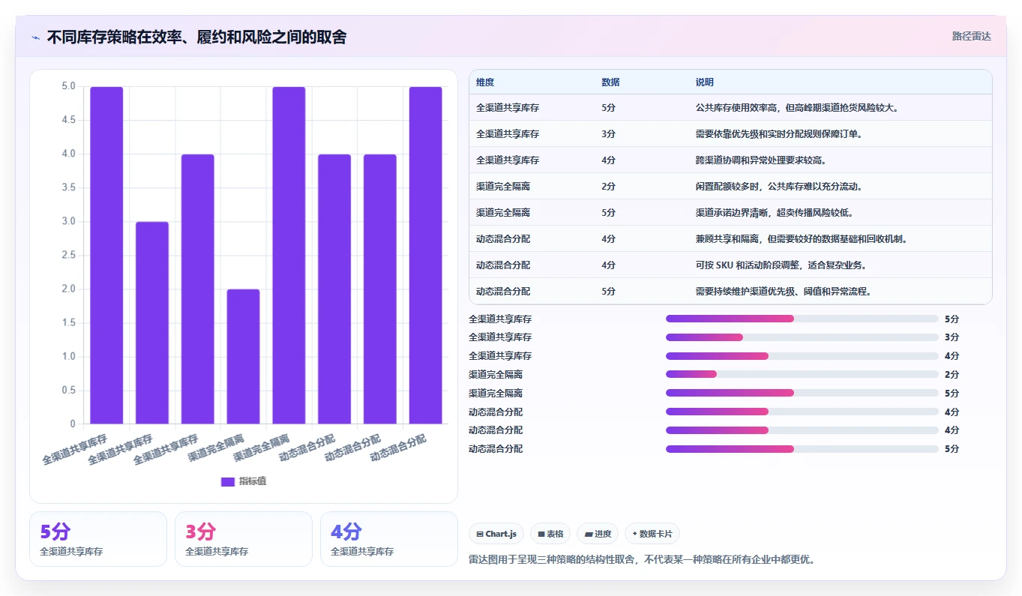Screen dimensions: 1022x596
Task: Click the page title 不同库存策略在效率、履约和风险之间的取舍
Action: pyautogui.click(x=196, y=37)
